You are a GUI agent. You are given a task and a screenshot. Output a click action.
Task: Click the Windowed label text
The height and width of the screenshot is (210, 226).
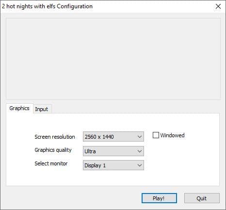point(172,135)
